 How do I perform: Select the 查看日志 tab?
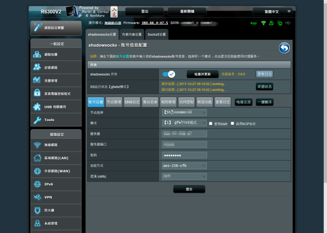223,102
